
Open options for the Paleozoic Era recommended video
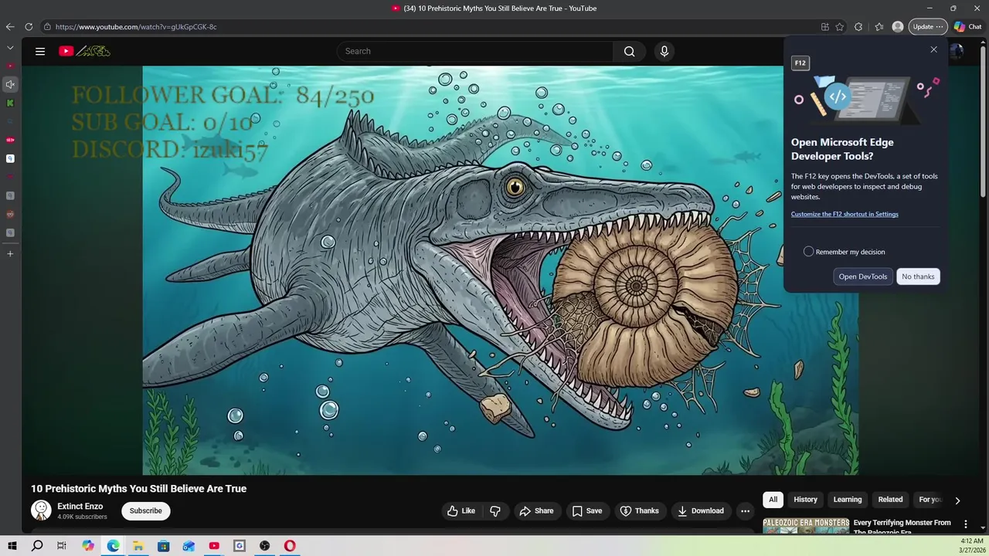point(965,524)
